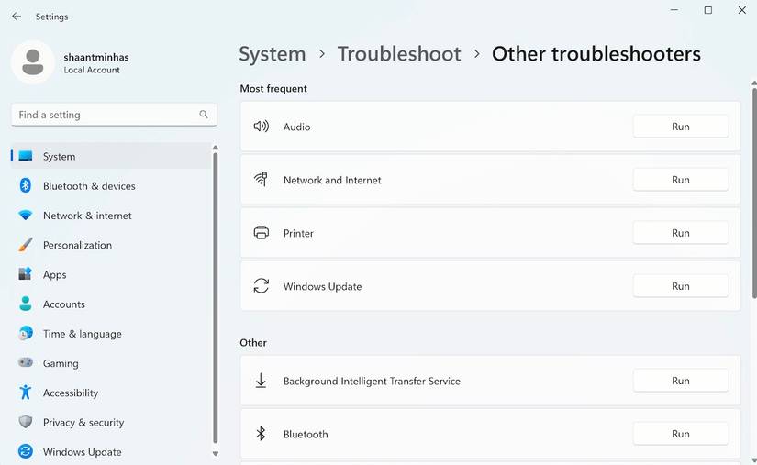Image resolution: width=757 pixels, height=465 pixels.
Task: Click the main pane scrollbar thumb
Action: pos(754,192)
